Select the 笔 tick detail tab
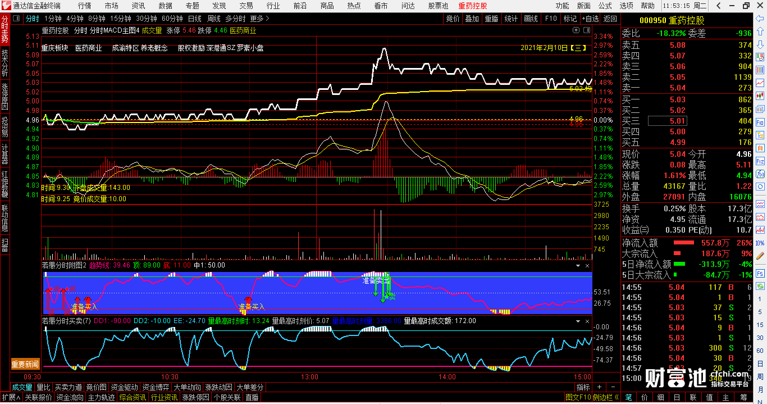The image size is (767, 404). tap(628, 397)
